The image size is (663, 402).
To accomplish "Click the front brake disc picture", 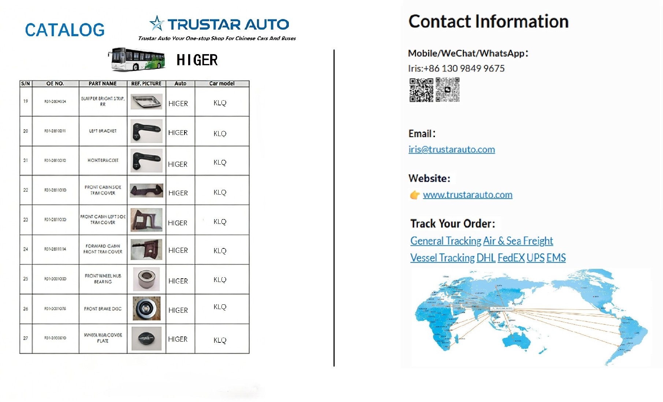I will (x=146, y=308).
